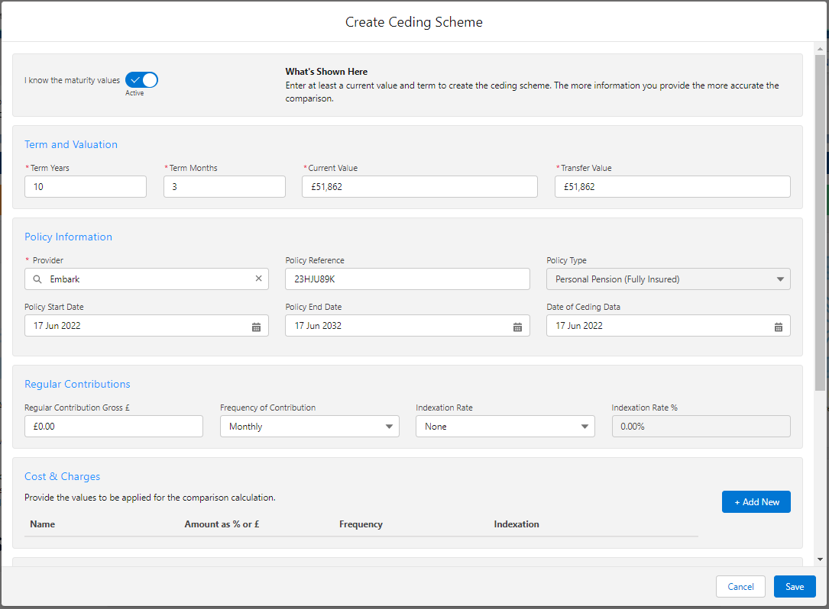This screenshot has width=829, height=609.
Task: Open calendar icon for Policy End Date
Action: 517,326
